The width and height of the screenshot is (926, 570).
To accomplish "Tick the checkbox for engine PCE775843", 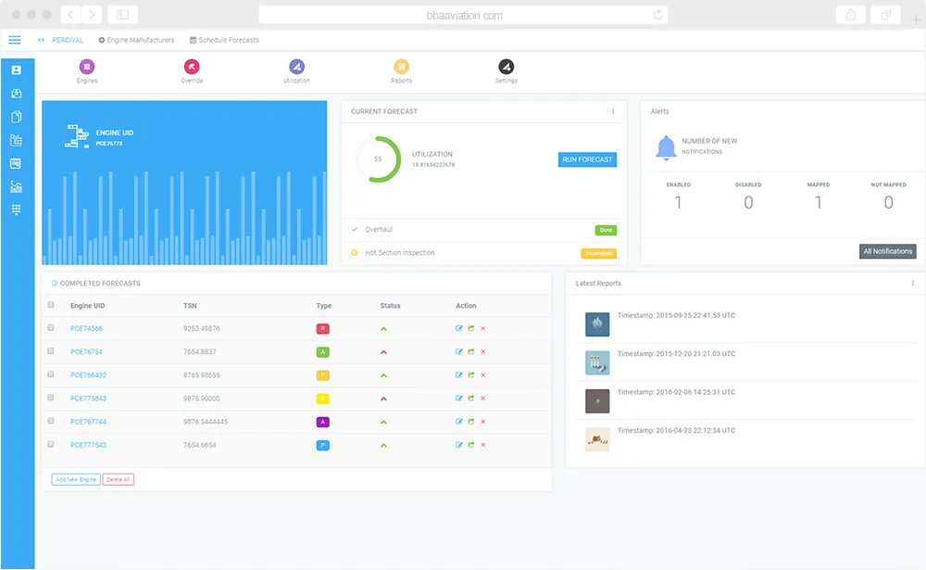I will (51, 398).
